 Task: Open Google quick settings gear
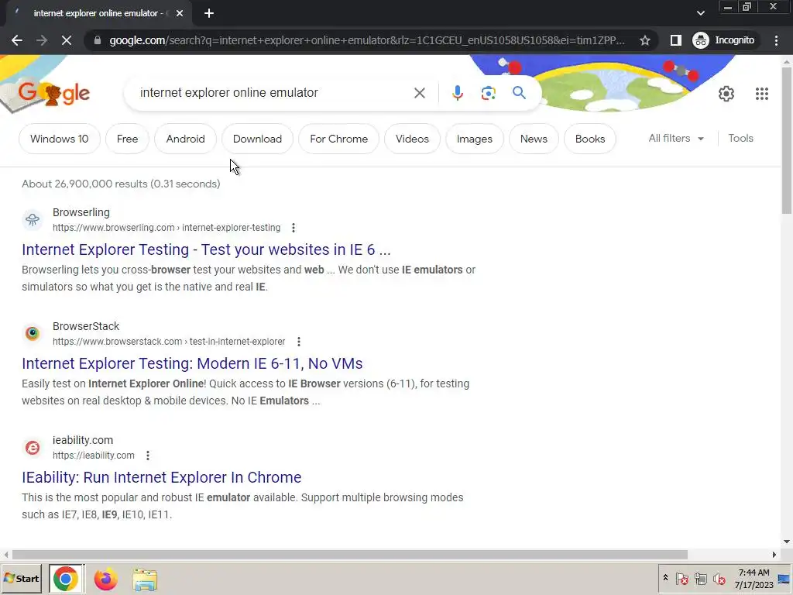click(726, 94)
